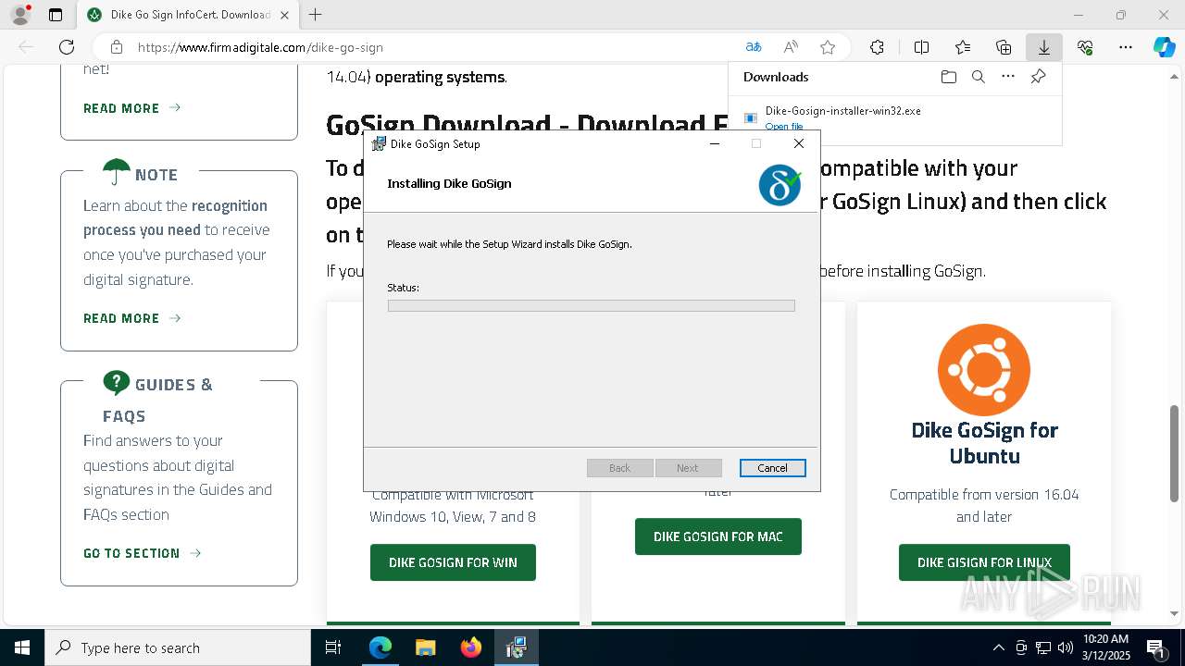Open the Copilot sidebar icon

point(1164,47)
